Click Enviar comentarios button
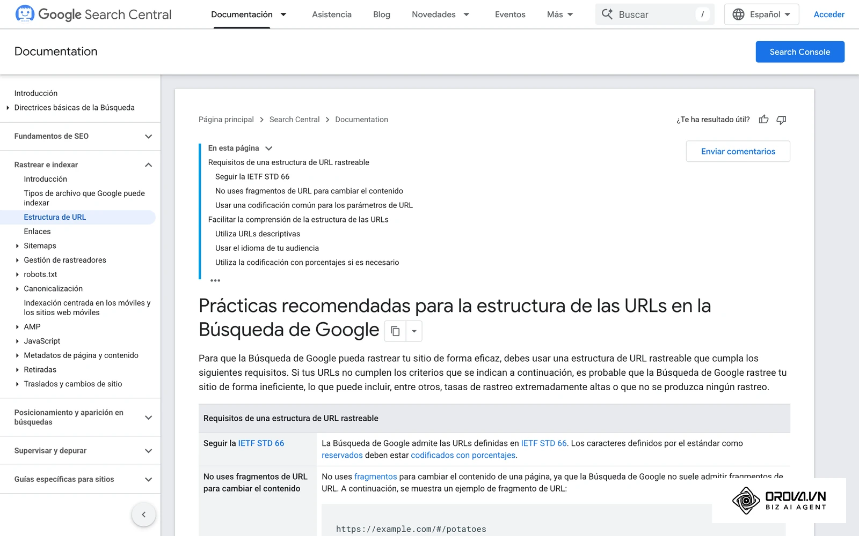Image resolution: width=859 pixels, height=536 pixels. point(738,151)
